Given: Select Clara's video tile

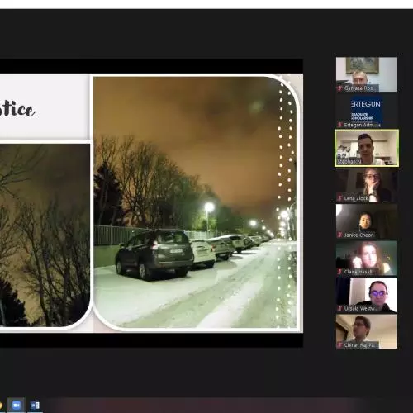Looking at the screenshot, I should pos(367,259).
